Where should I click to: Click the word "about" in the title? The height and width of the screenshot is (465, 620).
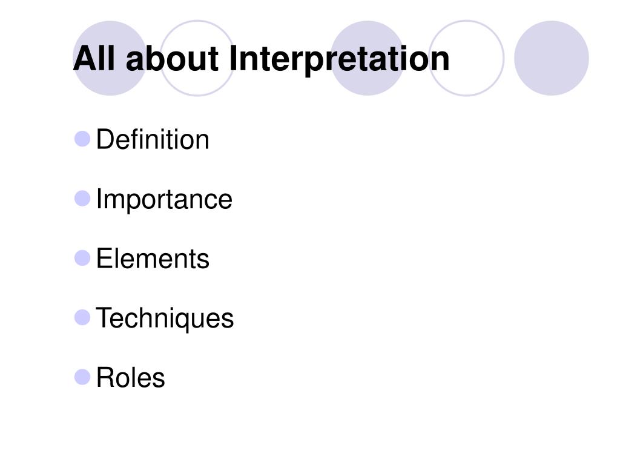click(x=172, y=59)
